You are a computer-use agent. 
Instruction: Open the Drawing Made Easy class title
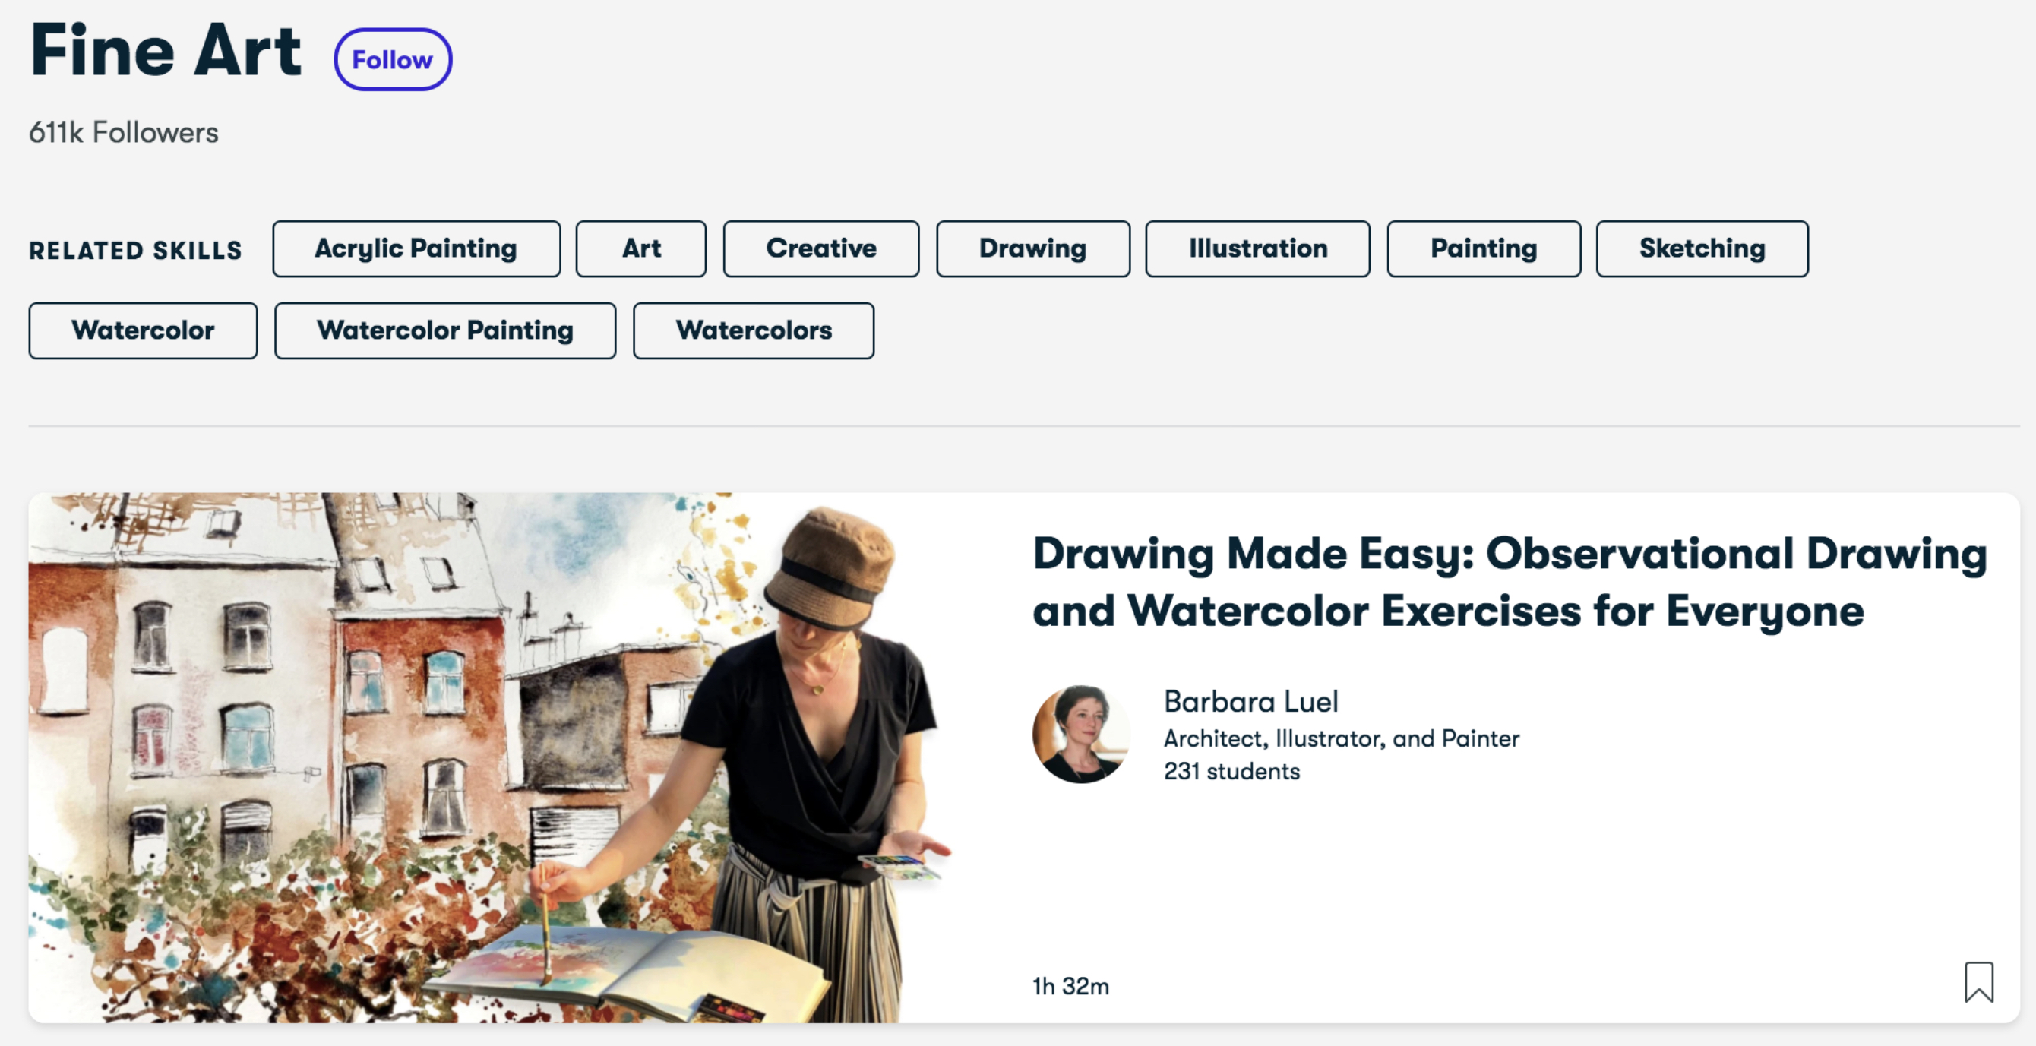[x=1510, y=583]
